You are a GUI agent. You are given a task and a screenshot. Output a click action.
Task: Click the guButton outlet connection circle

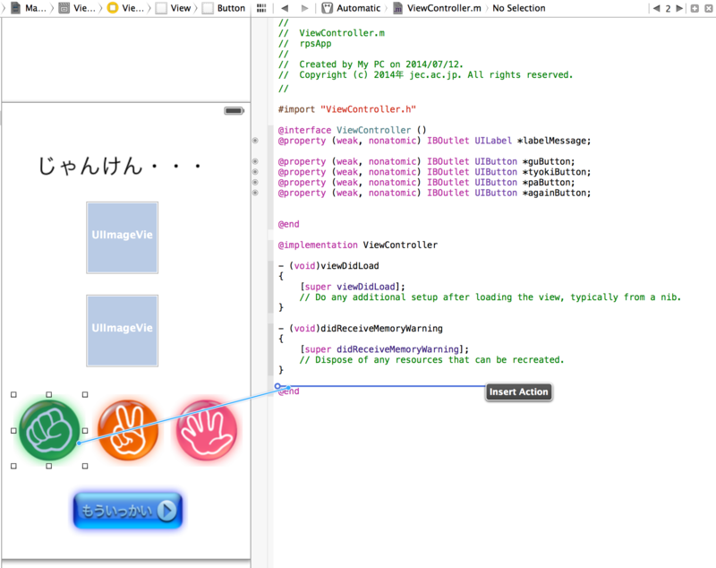tap(255, 161)
